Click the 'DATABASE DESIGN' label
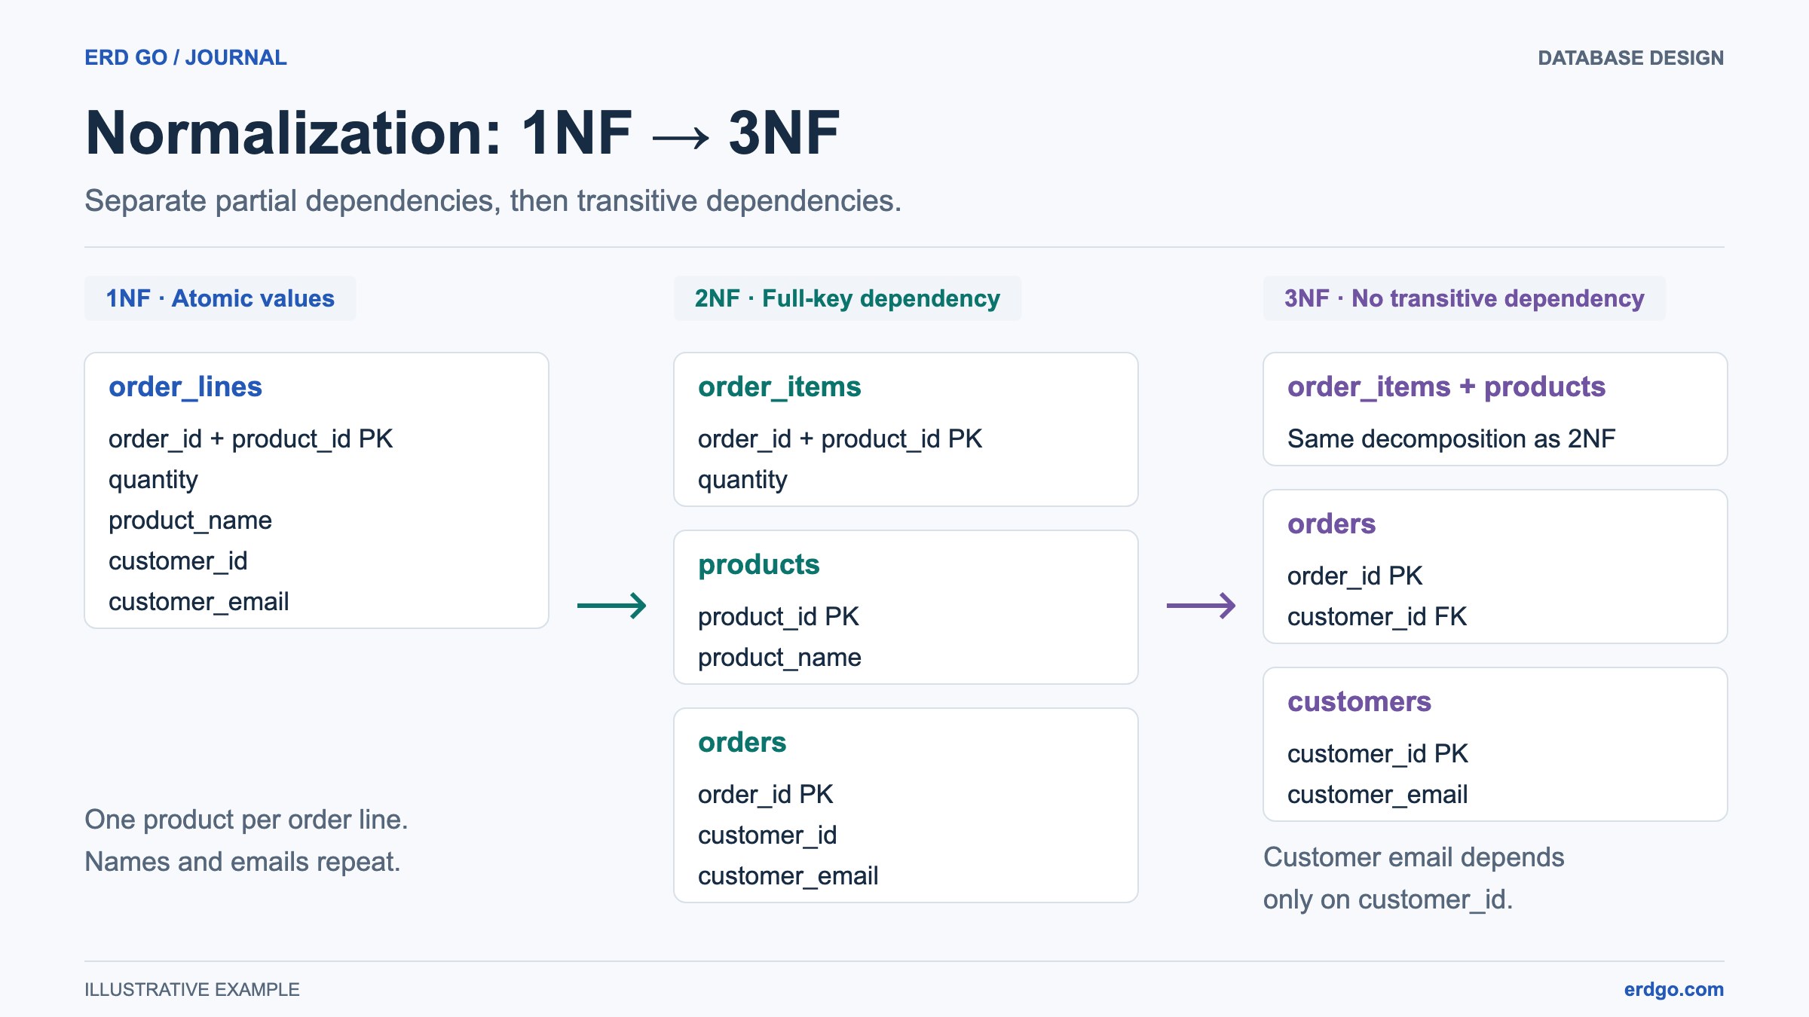Viewport: 1809px width, 1017px height. pyautogui.click(x=1630, y=58)
